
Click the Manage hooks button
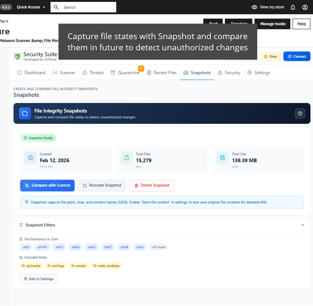point(273,24)
